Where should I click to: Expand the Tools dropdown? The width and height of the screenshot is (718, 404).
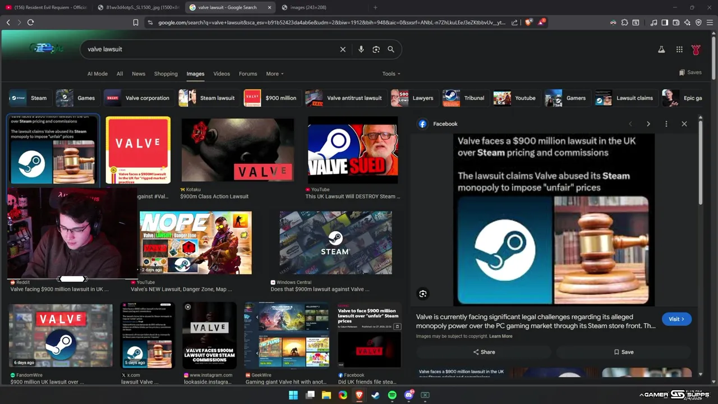point(391,74)
